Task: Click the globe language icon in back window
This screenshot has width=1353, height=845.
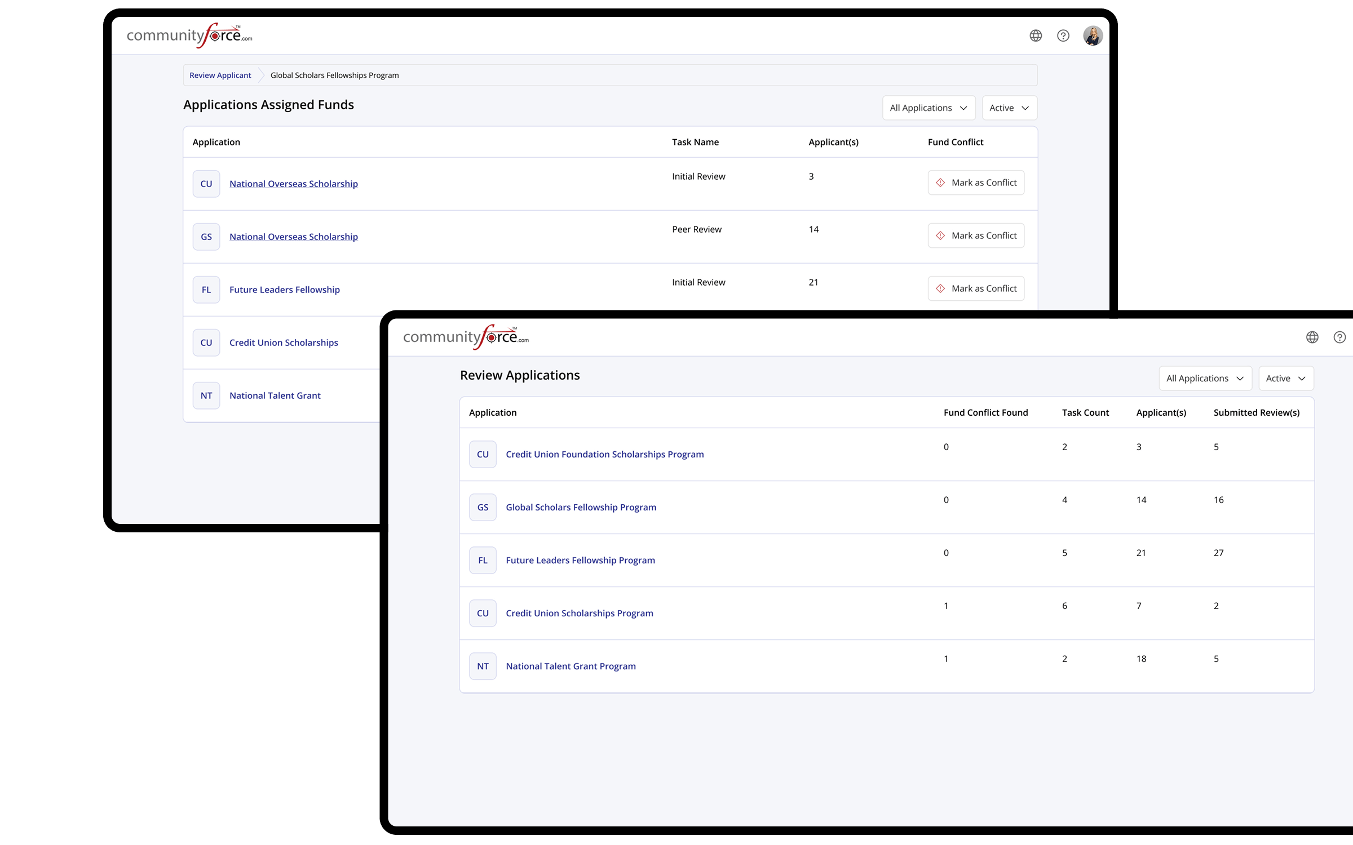Action: click(1036, 35)
